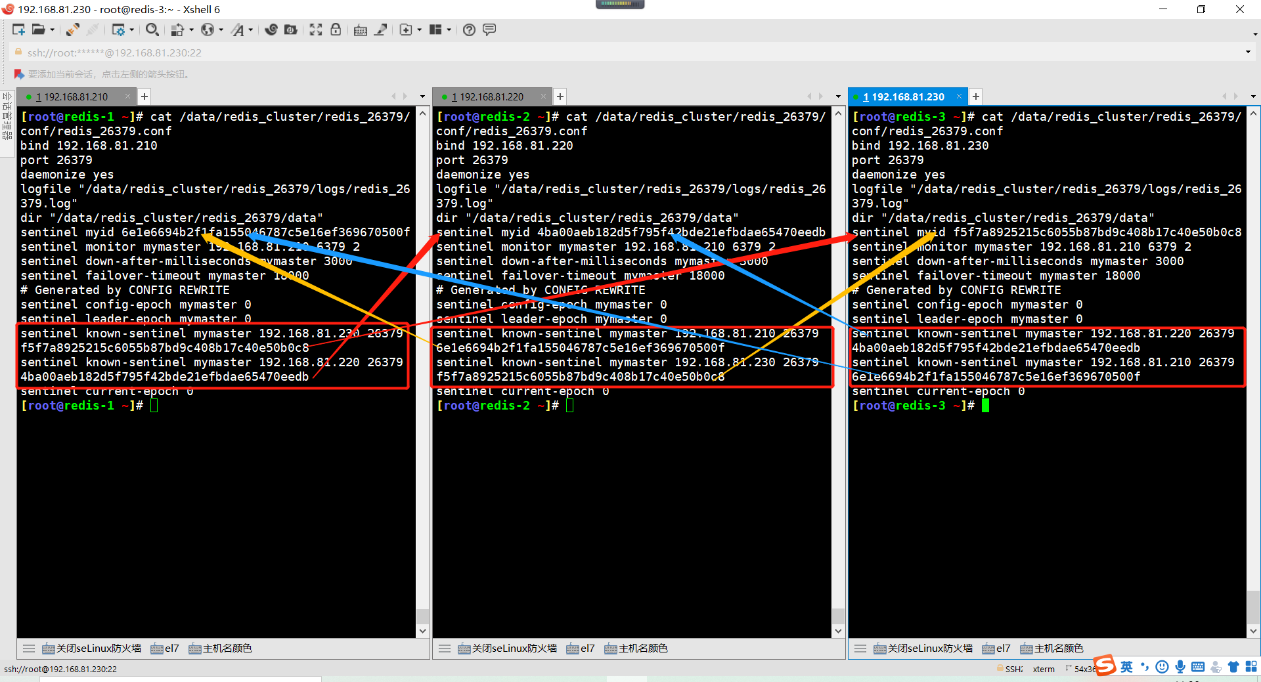The height and width of the screenshot is (682, 1261).
Task: Click el7 quick command in redis-1 pane
Action: click(x=165, y=649)
